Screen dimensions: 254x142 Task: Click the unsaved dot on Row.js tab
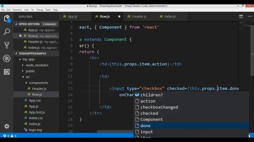pos(119,17)
